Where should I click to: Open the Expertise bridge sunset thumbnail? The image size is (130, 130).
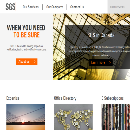pos(26,117)
